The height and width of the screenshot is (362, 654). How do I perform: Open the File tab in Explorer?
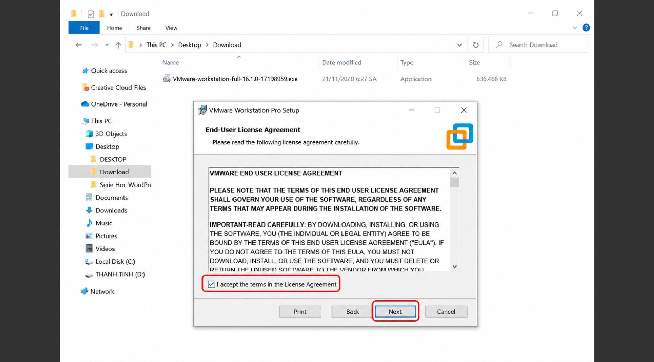coord(84,28)
